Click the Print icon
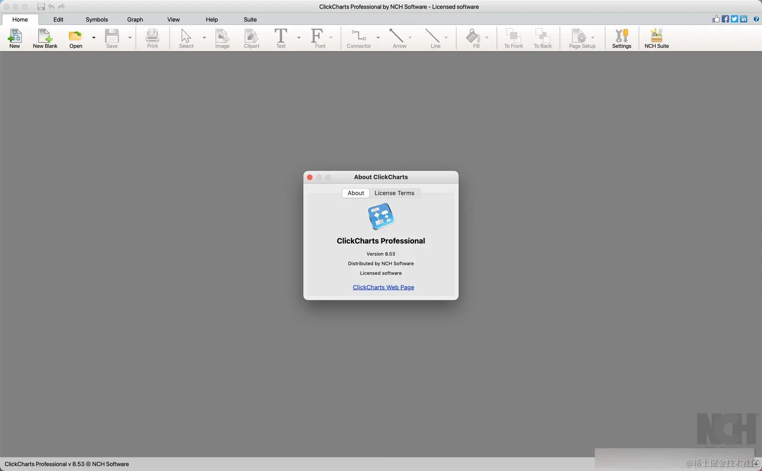 (x=152, y=36)
